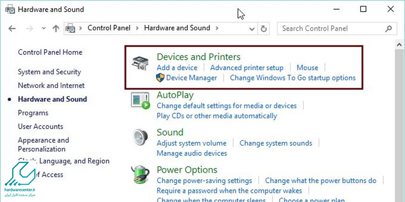Viewport: 405px width, 202px height.
Task: Click the Power Options battery icon
Action: (x=140, y=174)
